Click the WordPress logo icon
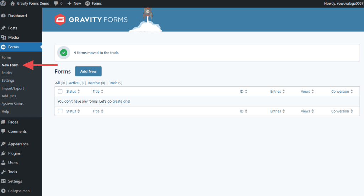The height and width of the screenshot is (196, 364). click(3, 3)
